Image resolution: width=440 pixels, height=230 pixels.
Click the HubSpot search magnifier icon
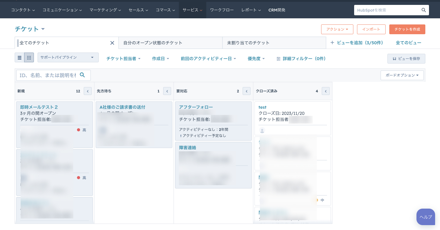[x=424, y=10]
